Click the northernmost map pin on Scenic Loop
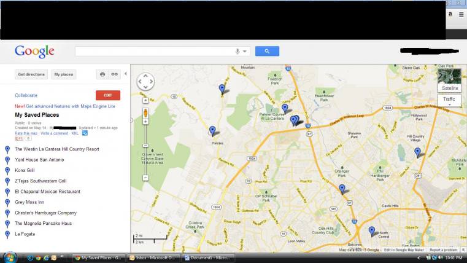This screenshot has height=263, width=467. [222, 89]
